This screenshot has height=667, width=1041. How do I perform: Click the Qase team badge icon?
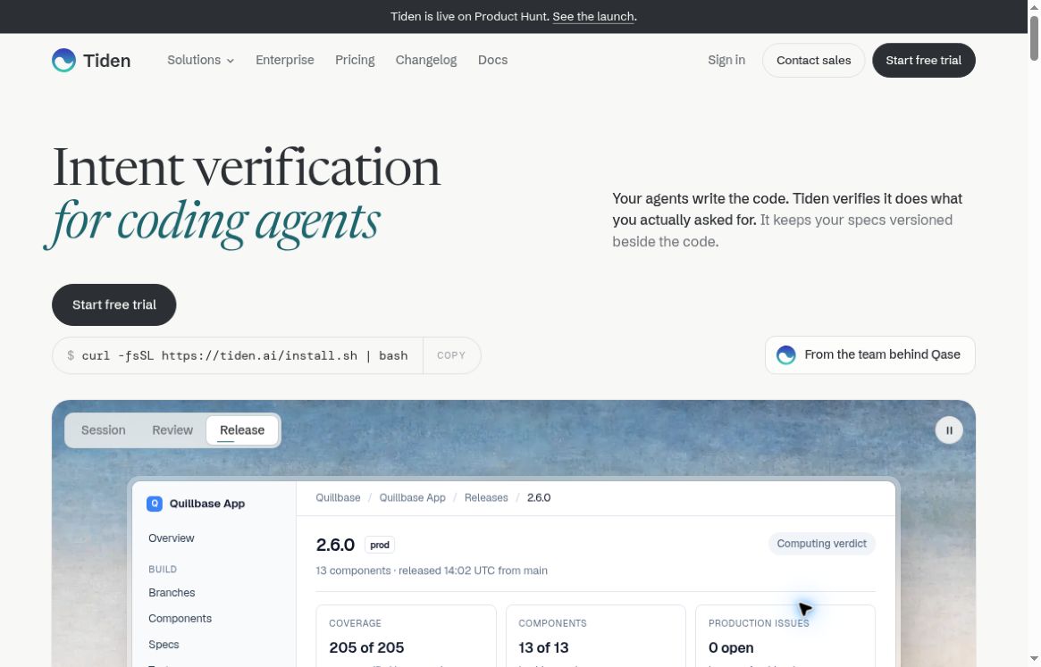tap(786, 355)
